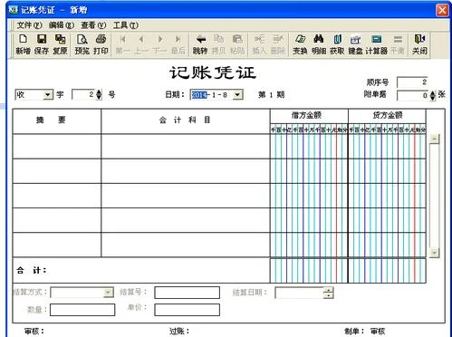The height and width of the screenshot is (337, 452).
Task: Click the 结算号 input field
Action: point(188,293)
